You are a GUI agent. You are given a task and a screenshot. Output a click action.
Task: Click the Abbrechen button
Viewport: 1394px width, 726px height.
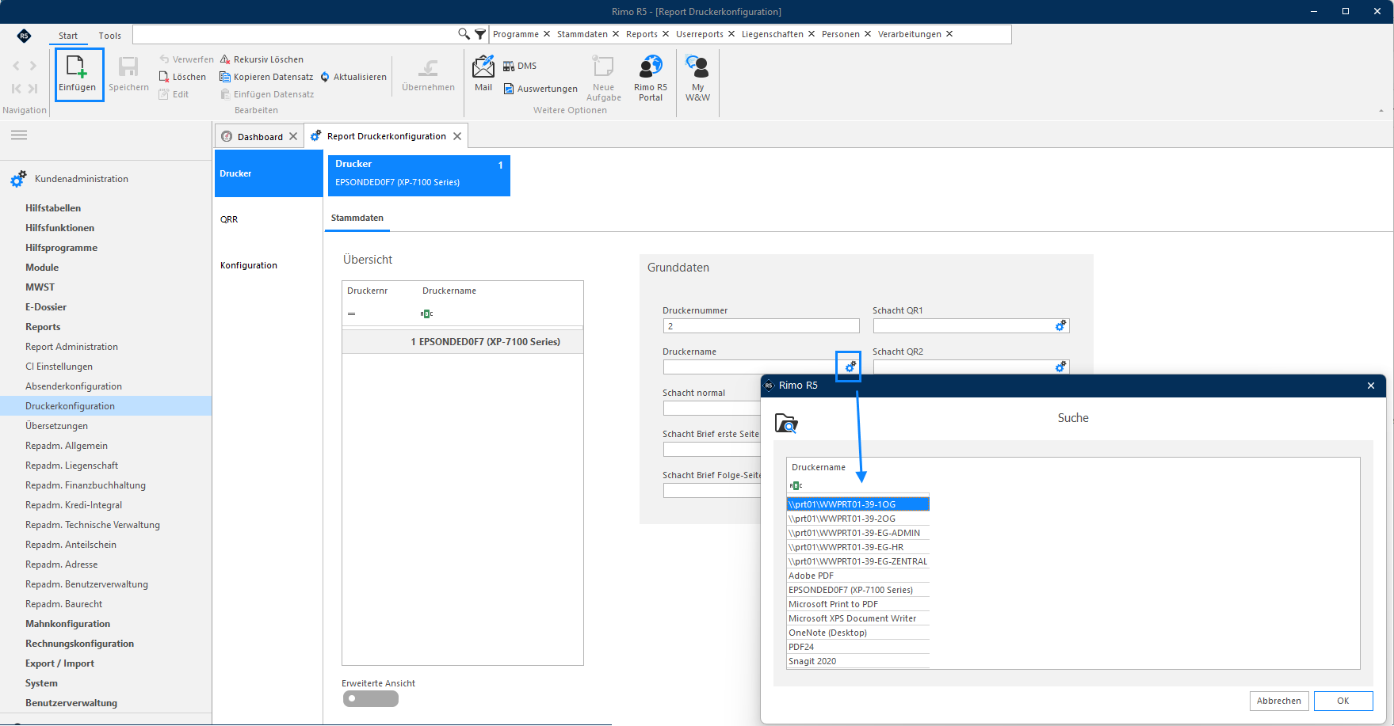(x=1279, y=701)
